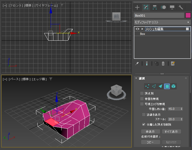Open Configure Modifier Sets icon
This screenshot has height=150, width=192.
173,64
